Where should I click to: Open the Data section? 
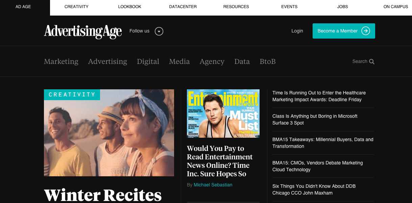tap(242, 62)
